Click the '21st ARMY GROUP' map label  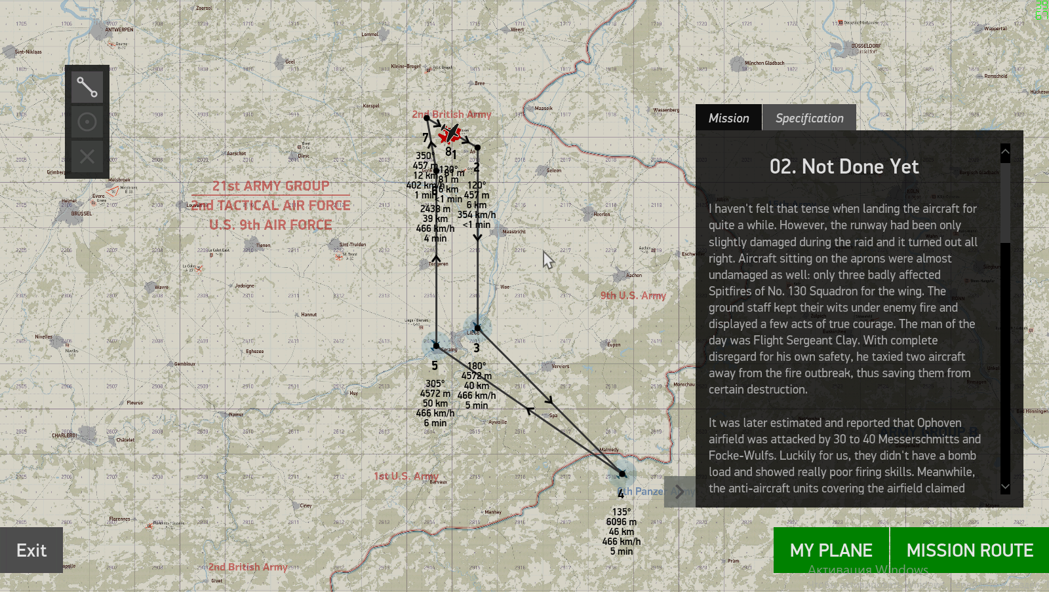click(x=270, y=186)
